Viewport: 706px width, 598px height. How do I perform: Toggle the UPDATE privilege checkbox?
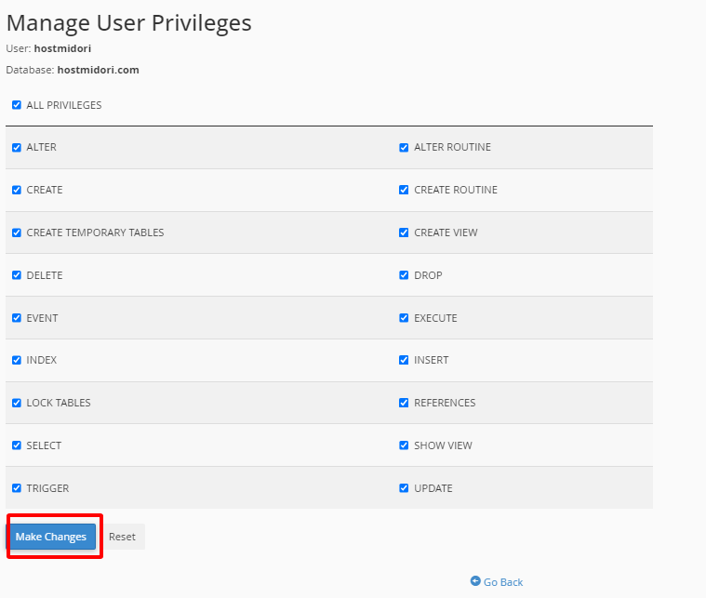(x=404, y=488)
